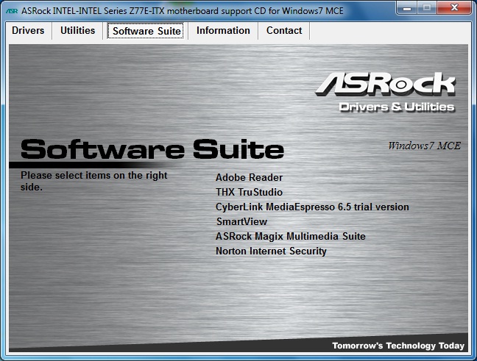
Task: Minimize the support CD window
Action: pos(408,7)
